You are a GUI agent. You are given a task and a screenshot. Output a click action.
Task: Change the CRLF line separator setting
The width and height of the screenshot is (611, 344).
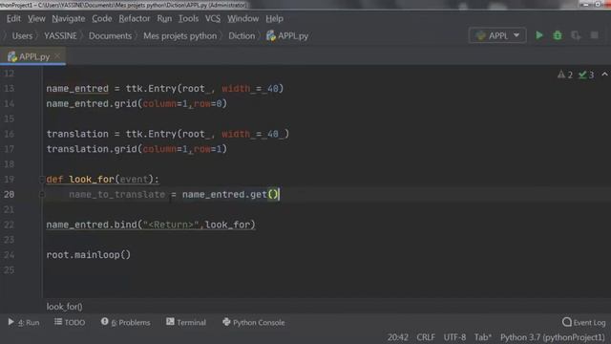pyautogui.click(x=426, y=337)
